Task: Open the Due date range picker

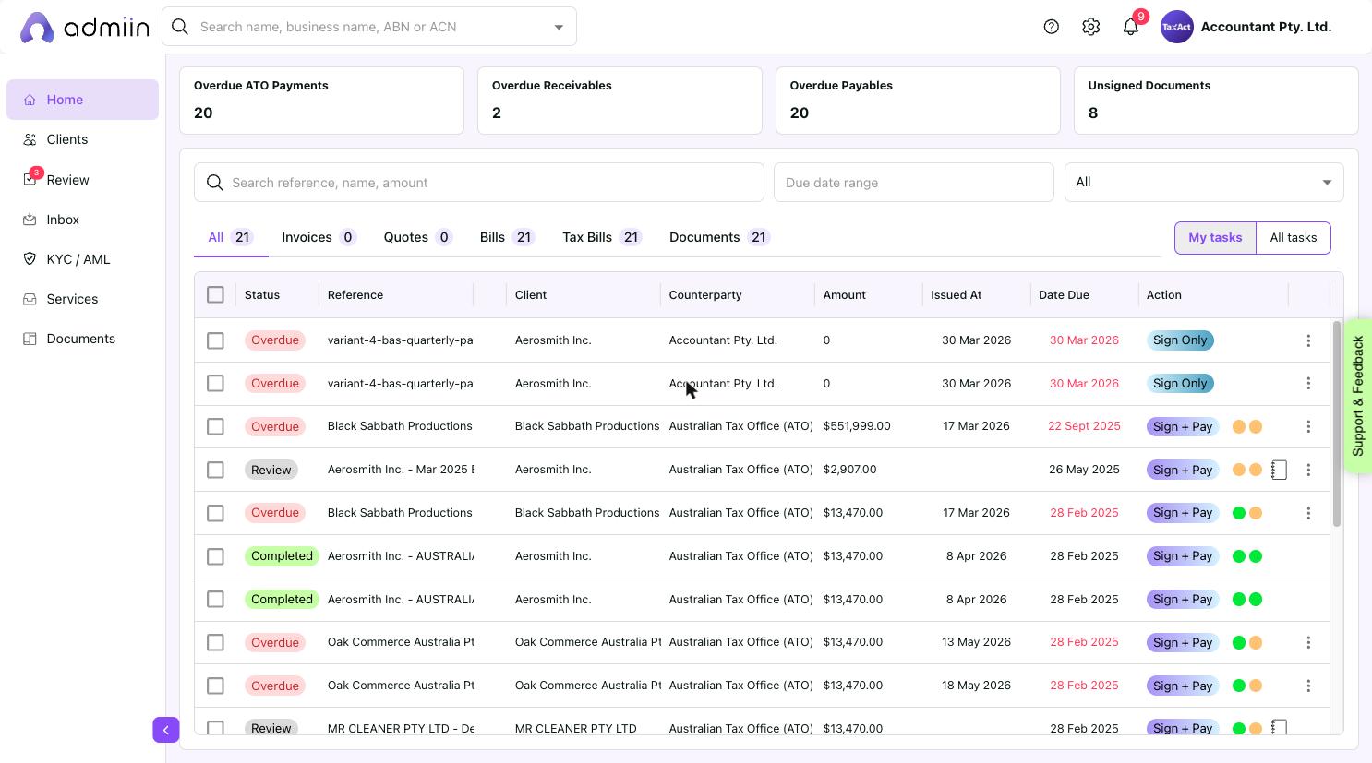Action: [914, 183]
